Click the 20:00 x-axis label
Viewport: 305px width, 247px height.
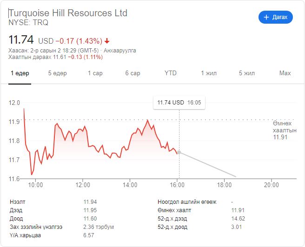click(x=272, y=185)
